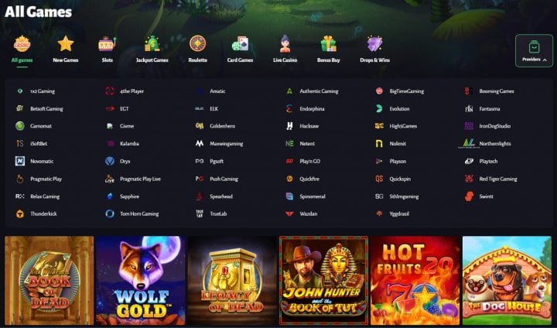
Task: Open the Book of Dead game thumbnail
Action: [x=50, y=280]
